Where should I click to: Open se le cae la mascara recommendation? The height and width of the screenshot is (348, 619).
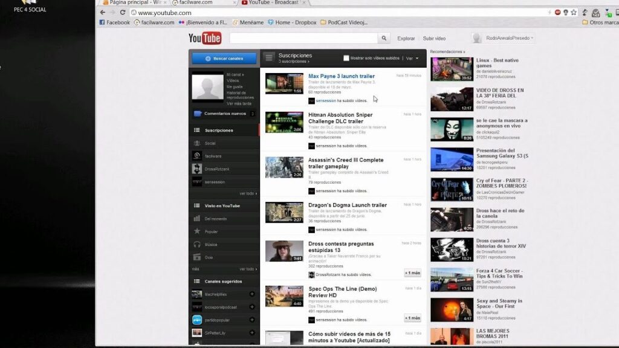[x=501, y=123]
